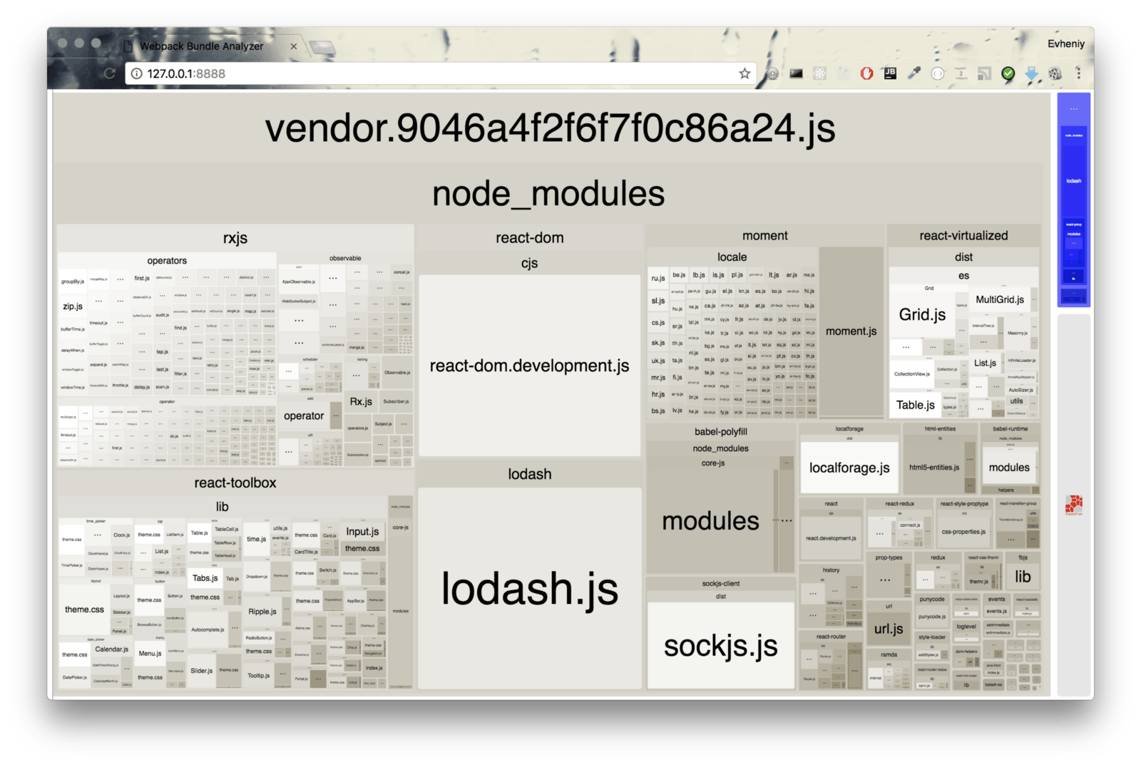Screen dimensions: 1141x767
Task: Bookmark page with the star icon
Action: tap(745, 73)
